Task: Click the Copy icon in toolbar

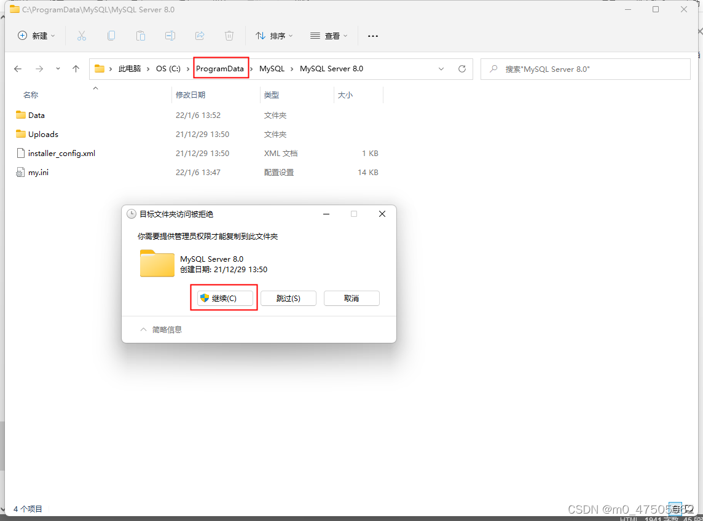Action: tap(111, 36)
